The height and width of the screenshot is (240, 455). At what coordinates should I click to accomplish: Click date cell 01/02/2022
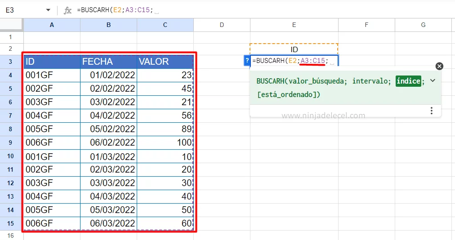pyautogui.click(x=108, y=75)
